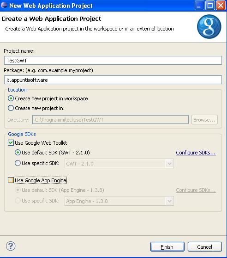Focus the Package text field
The image size is (227, 258).
click(x=113, y=80)
